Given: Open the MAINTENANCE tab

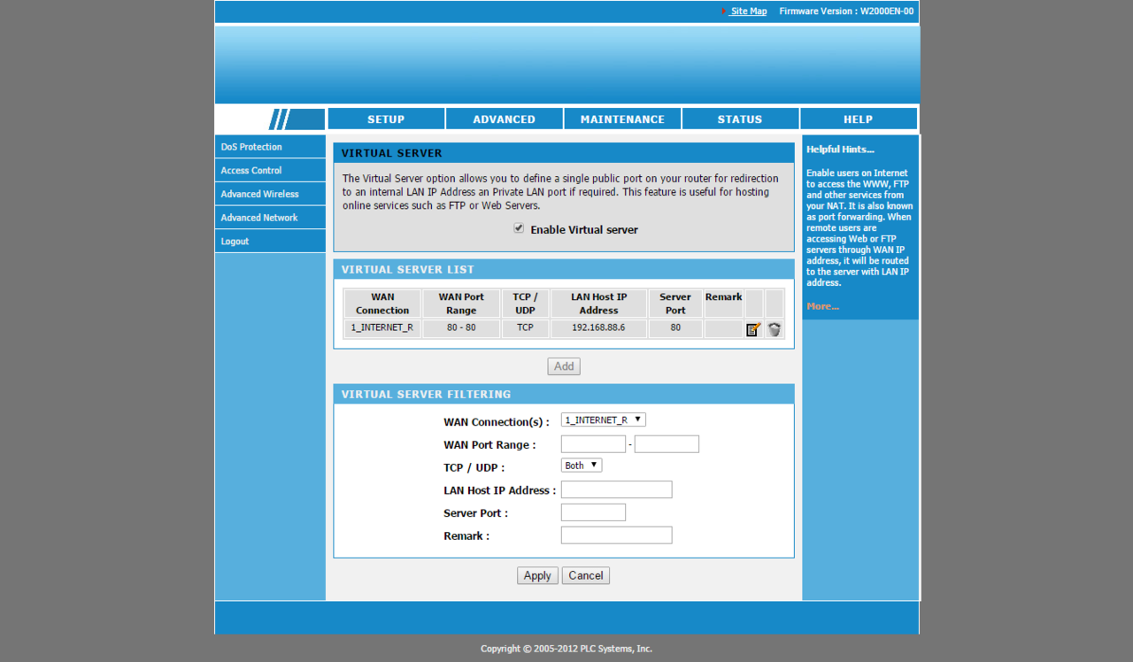Looking at the screenshot, I should (x=622, y=119).
